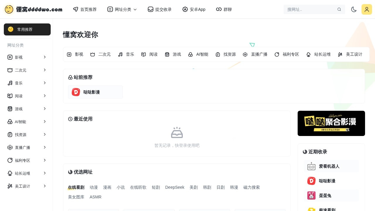The height and width of the screenshot is (211, 375).
Task: Jump to AI智能 in category bar
Action: tap(198, 54)
